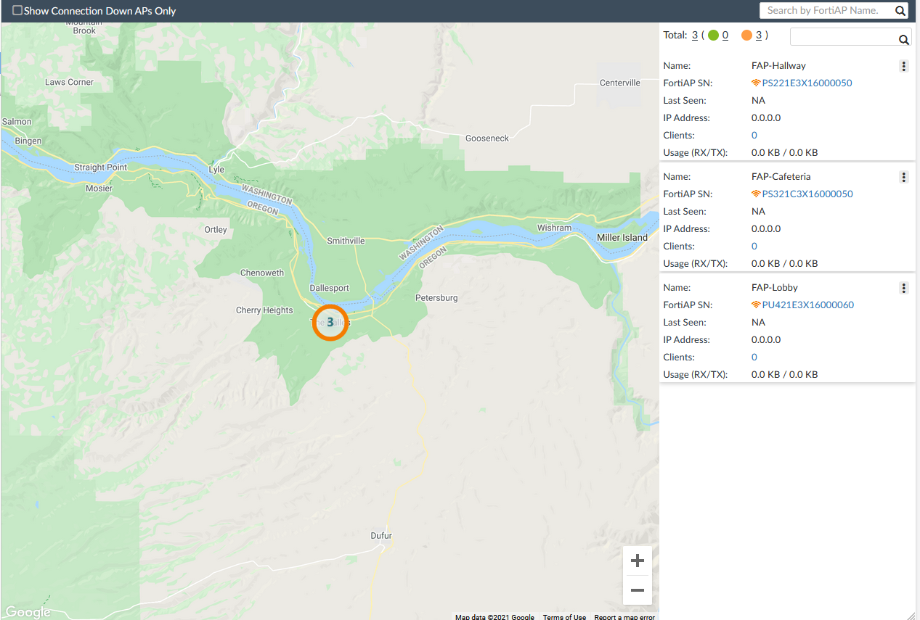This screenshot has height=620, width=920.
Task: Open options menu for FAP-Lobby
Action: pyautogui.click(x=904, y=288)
